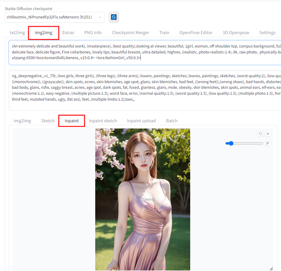Screen dimensions: 281x271
Task: Adjust the brush size slider
Action: click(231, 143)
